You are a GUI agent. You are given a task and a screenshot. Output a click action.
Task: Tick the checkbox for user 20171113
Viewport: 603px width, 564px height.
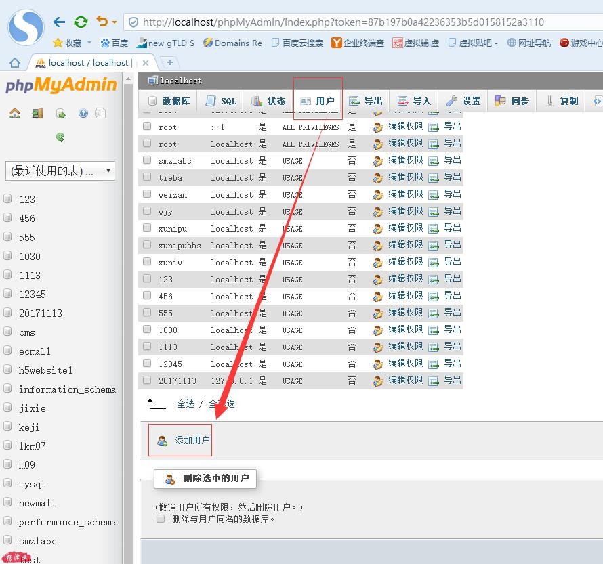pos(147,380)
